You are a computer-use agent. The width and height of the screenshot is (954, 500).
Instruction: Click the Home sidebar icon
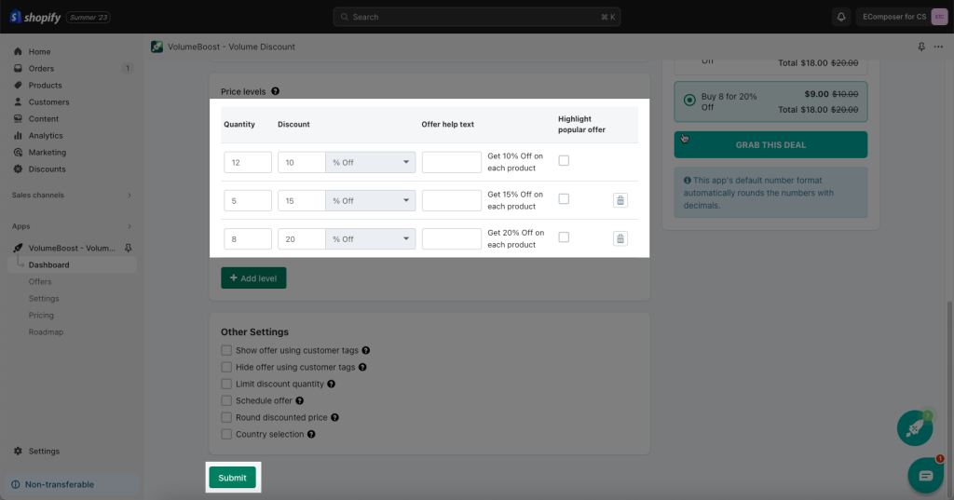pyautogui.click(x=18, y=52)
